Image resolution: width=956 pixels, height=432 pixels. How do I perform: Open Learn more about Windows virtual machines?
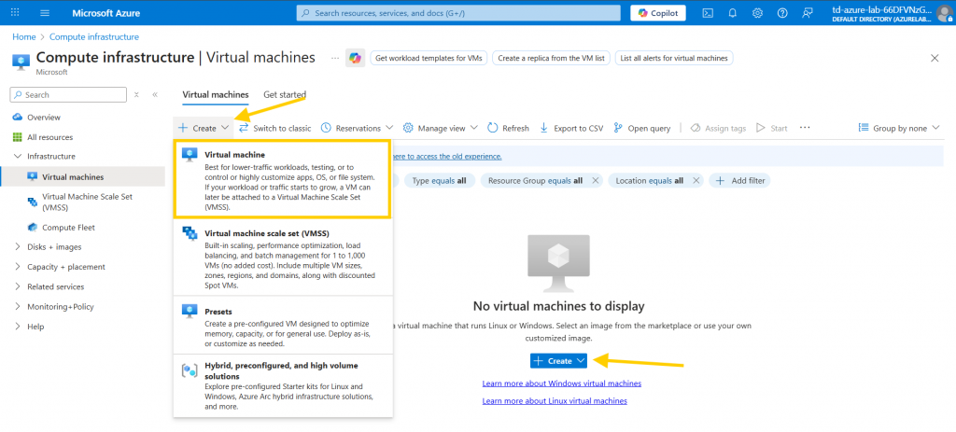pos(561,383)
